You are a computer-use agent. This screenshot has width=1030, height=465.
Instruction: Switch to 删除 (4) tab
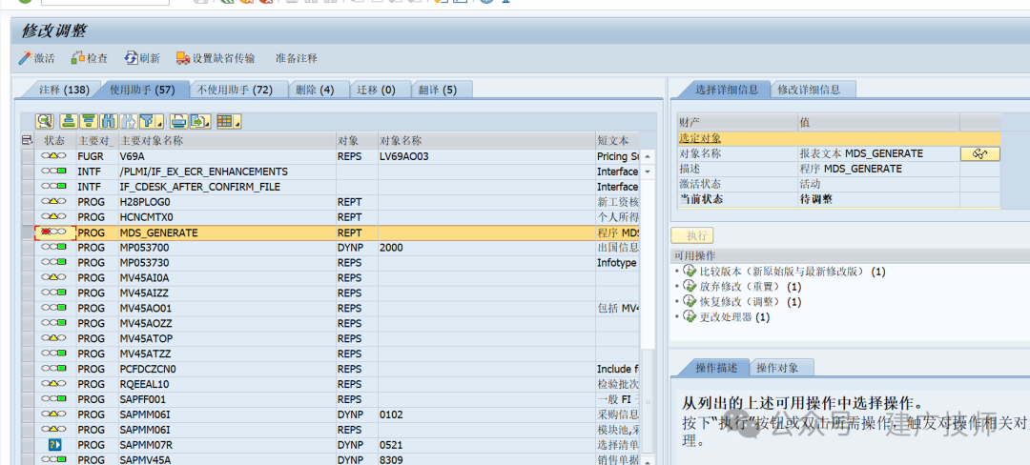[x=315, y=90]
